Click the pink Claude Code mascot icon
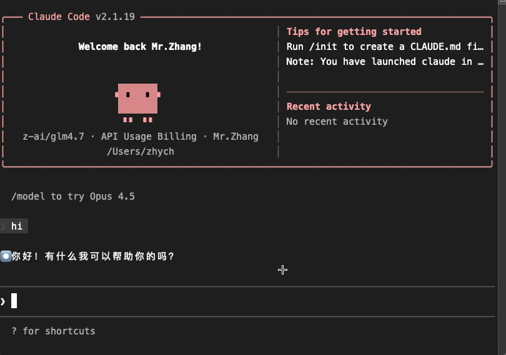 pos(138,103)
